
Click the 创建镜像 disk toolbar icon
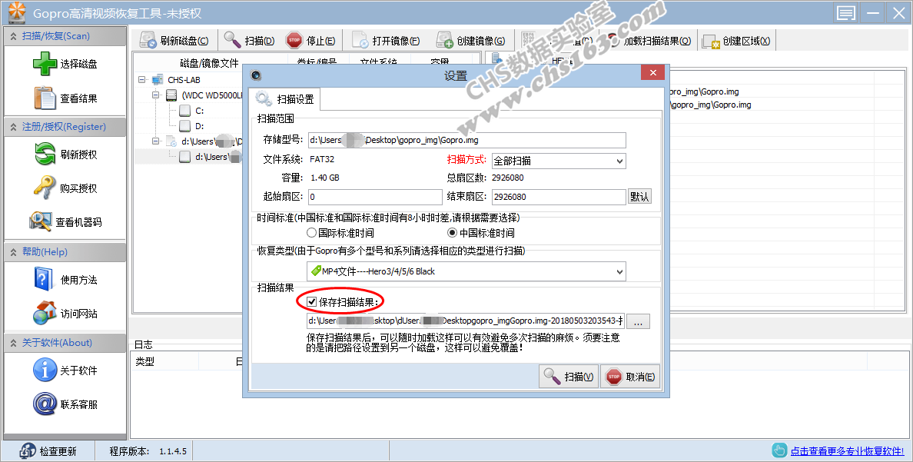tap(445, 40)
